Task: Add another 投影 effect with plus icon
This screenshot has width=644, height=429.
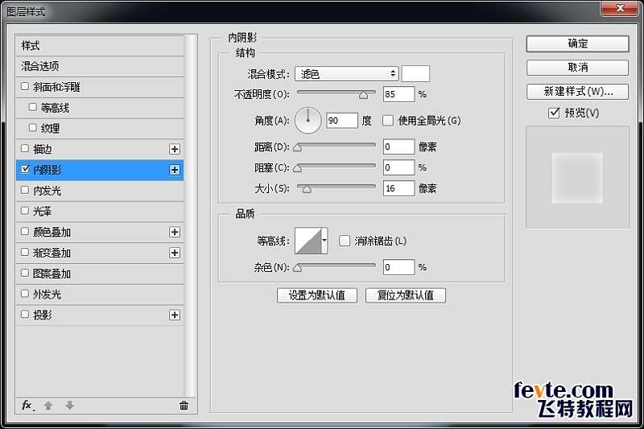Action: coord(175,316)
